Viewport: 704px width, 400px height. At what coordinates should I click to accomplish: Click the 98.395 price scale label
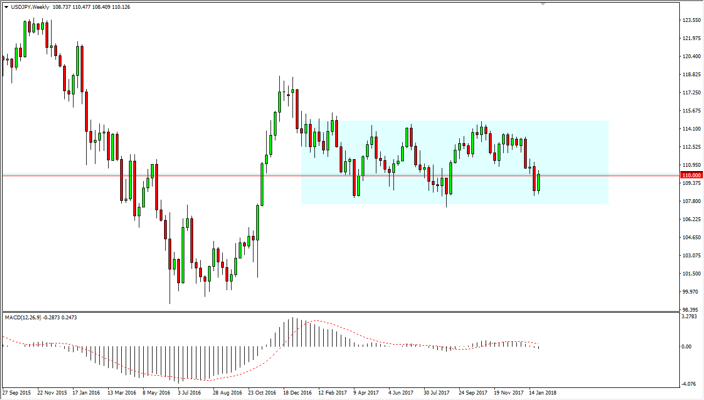coord(689,308)
